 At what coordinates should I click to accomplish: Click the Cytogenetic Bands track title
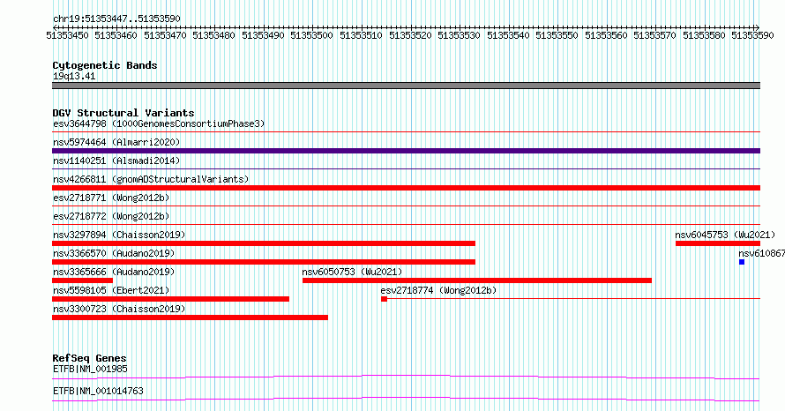point(105,65)
